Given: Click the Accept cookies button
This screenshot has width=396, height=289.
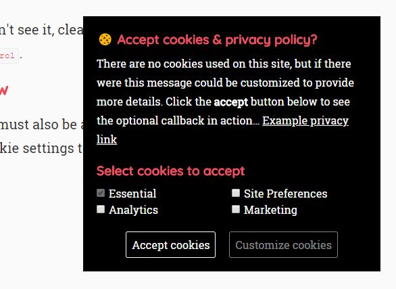Looking at the screenshot, I should pos(171,245).
